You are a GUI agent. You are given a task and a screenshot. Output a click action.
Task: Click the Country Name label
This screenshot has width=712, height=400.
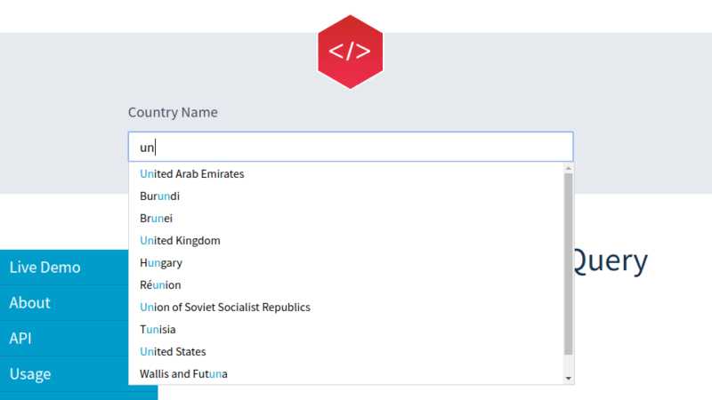tap(173, 113)
